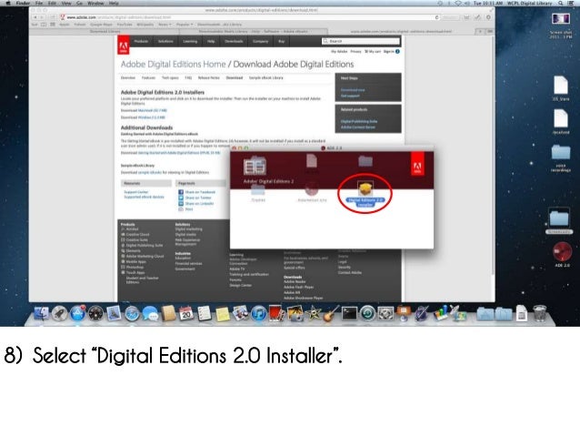The width and height of the screenshot is (580, 436).
Task: Open ADE 2.0 disk image on desktop
Action: [562, 252]
